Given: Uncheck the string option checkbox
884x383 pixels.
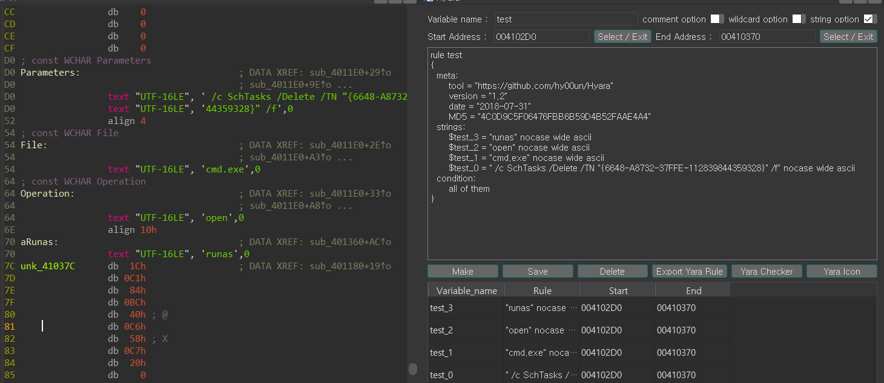Looking at the screenshot, I should [x=871, y=19].
